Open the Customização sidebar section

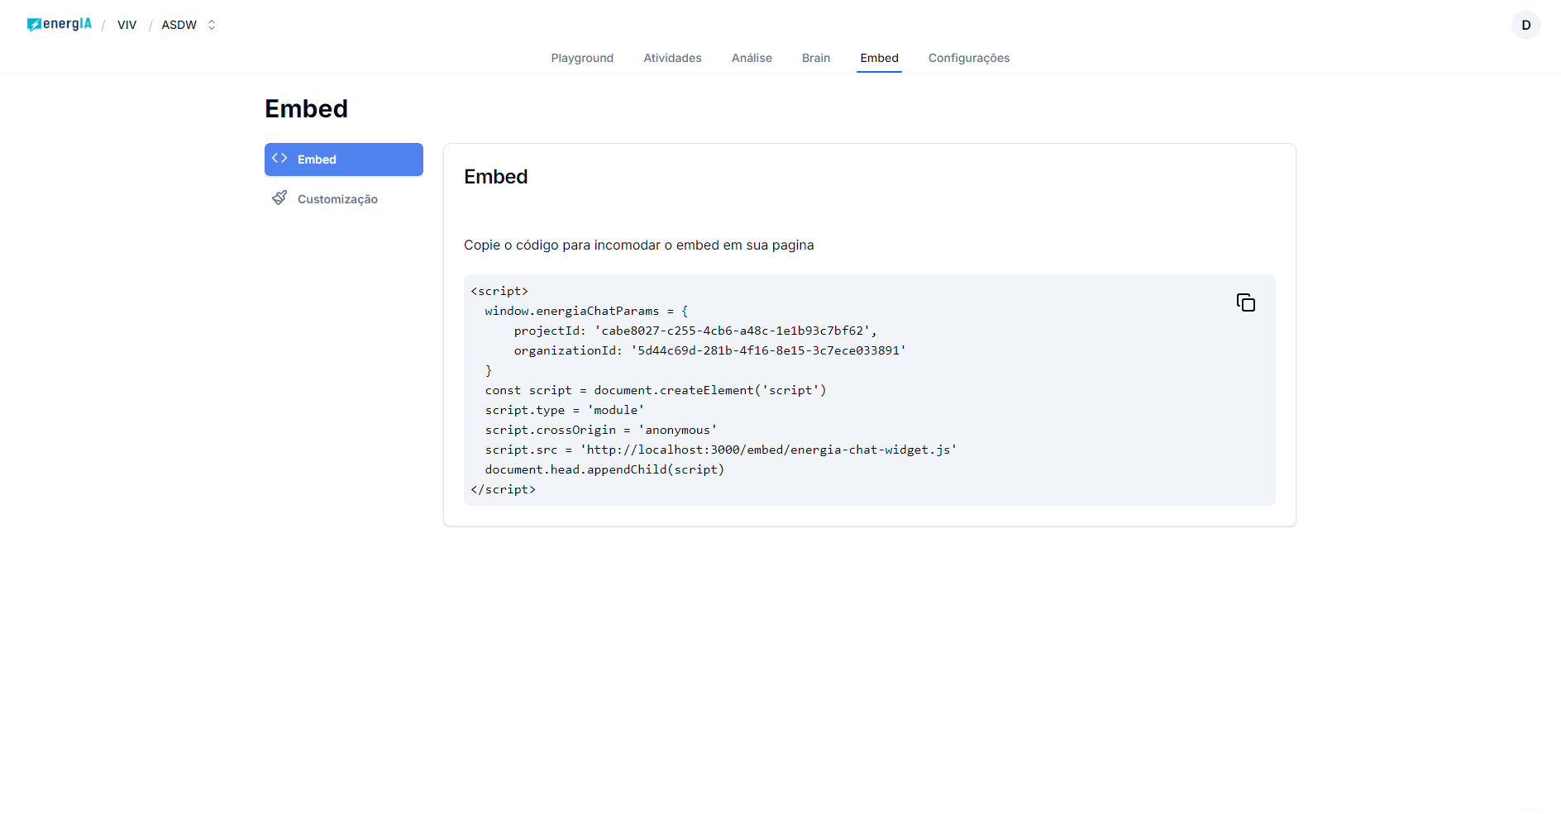pos(344,199)
